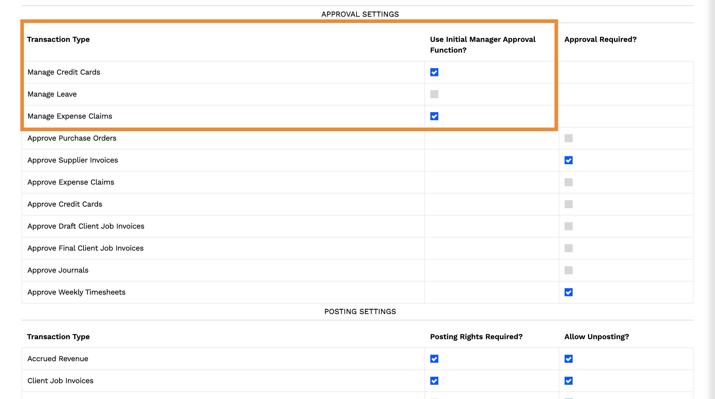715x399 pixels.
Task: Uncheck Manage Credit Cards initial manager approval
Action: point(434,72)
